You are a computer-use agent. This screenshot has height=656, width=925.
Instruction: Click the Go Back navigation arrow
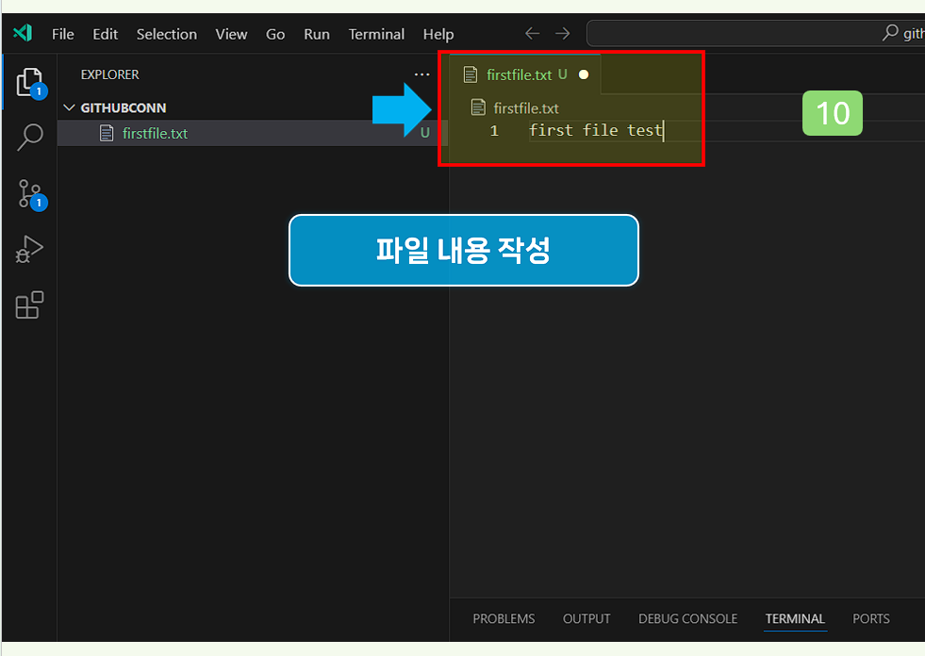531,33
